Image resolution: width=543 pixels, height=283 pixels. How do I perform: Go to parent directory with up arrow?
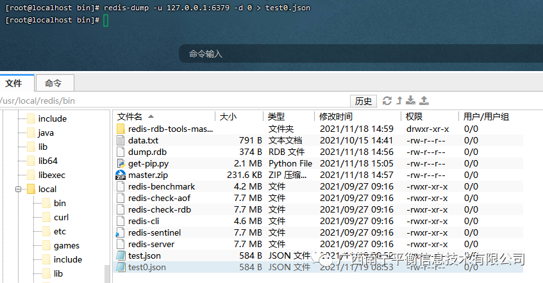click(399, 101)
